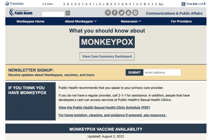Open the A-Z Index letter K
The image size is (215, 140).
pos(100,4)
